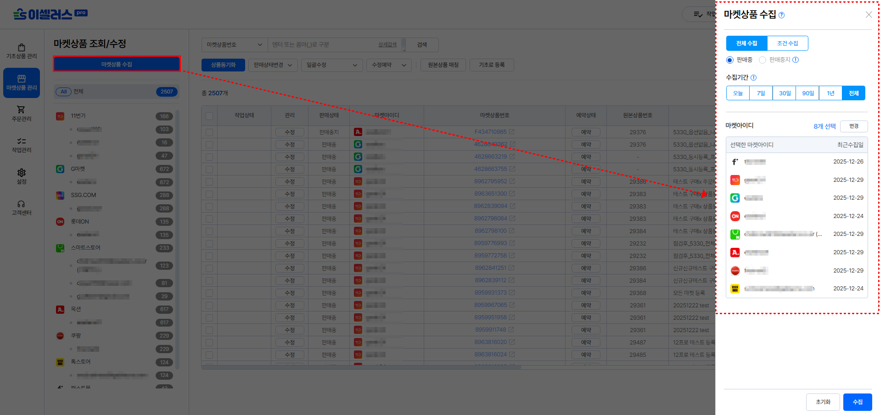Click the 쿠팡 logo in the collection panel list

735,271
